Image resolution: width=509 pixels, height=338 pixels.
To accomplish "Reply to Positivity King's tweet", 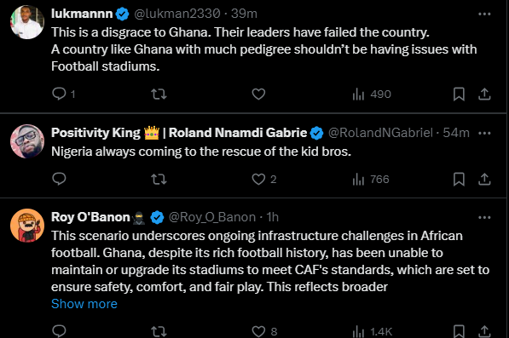I will 59,179.
